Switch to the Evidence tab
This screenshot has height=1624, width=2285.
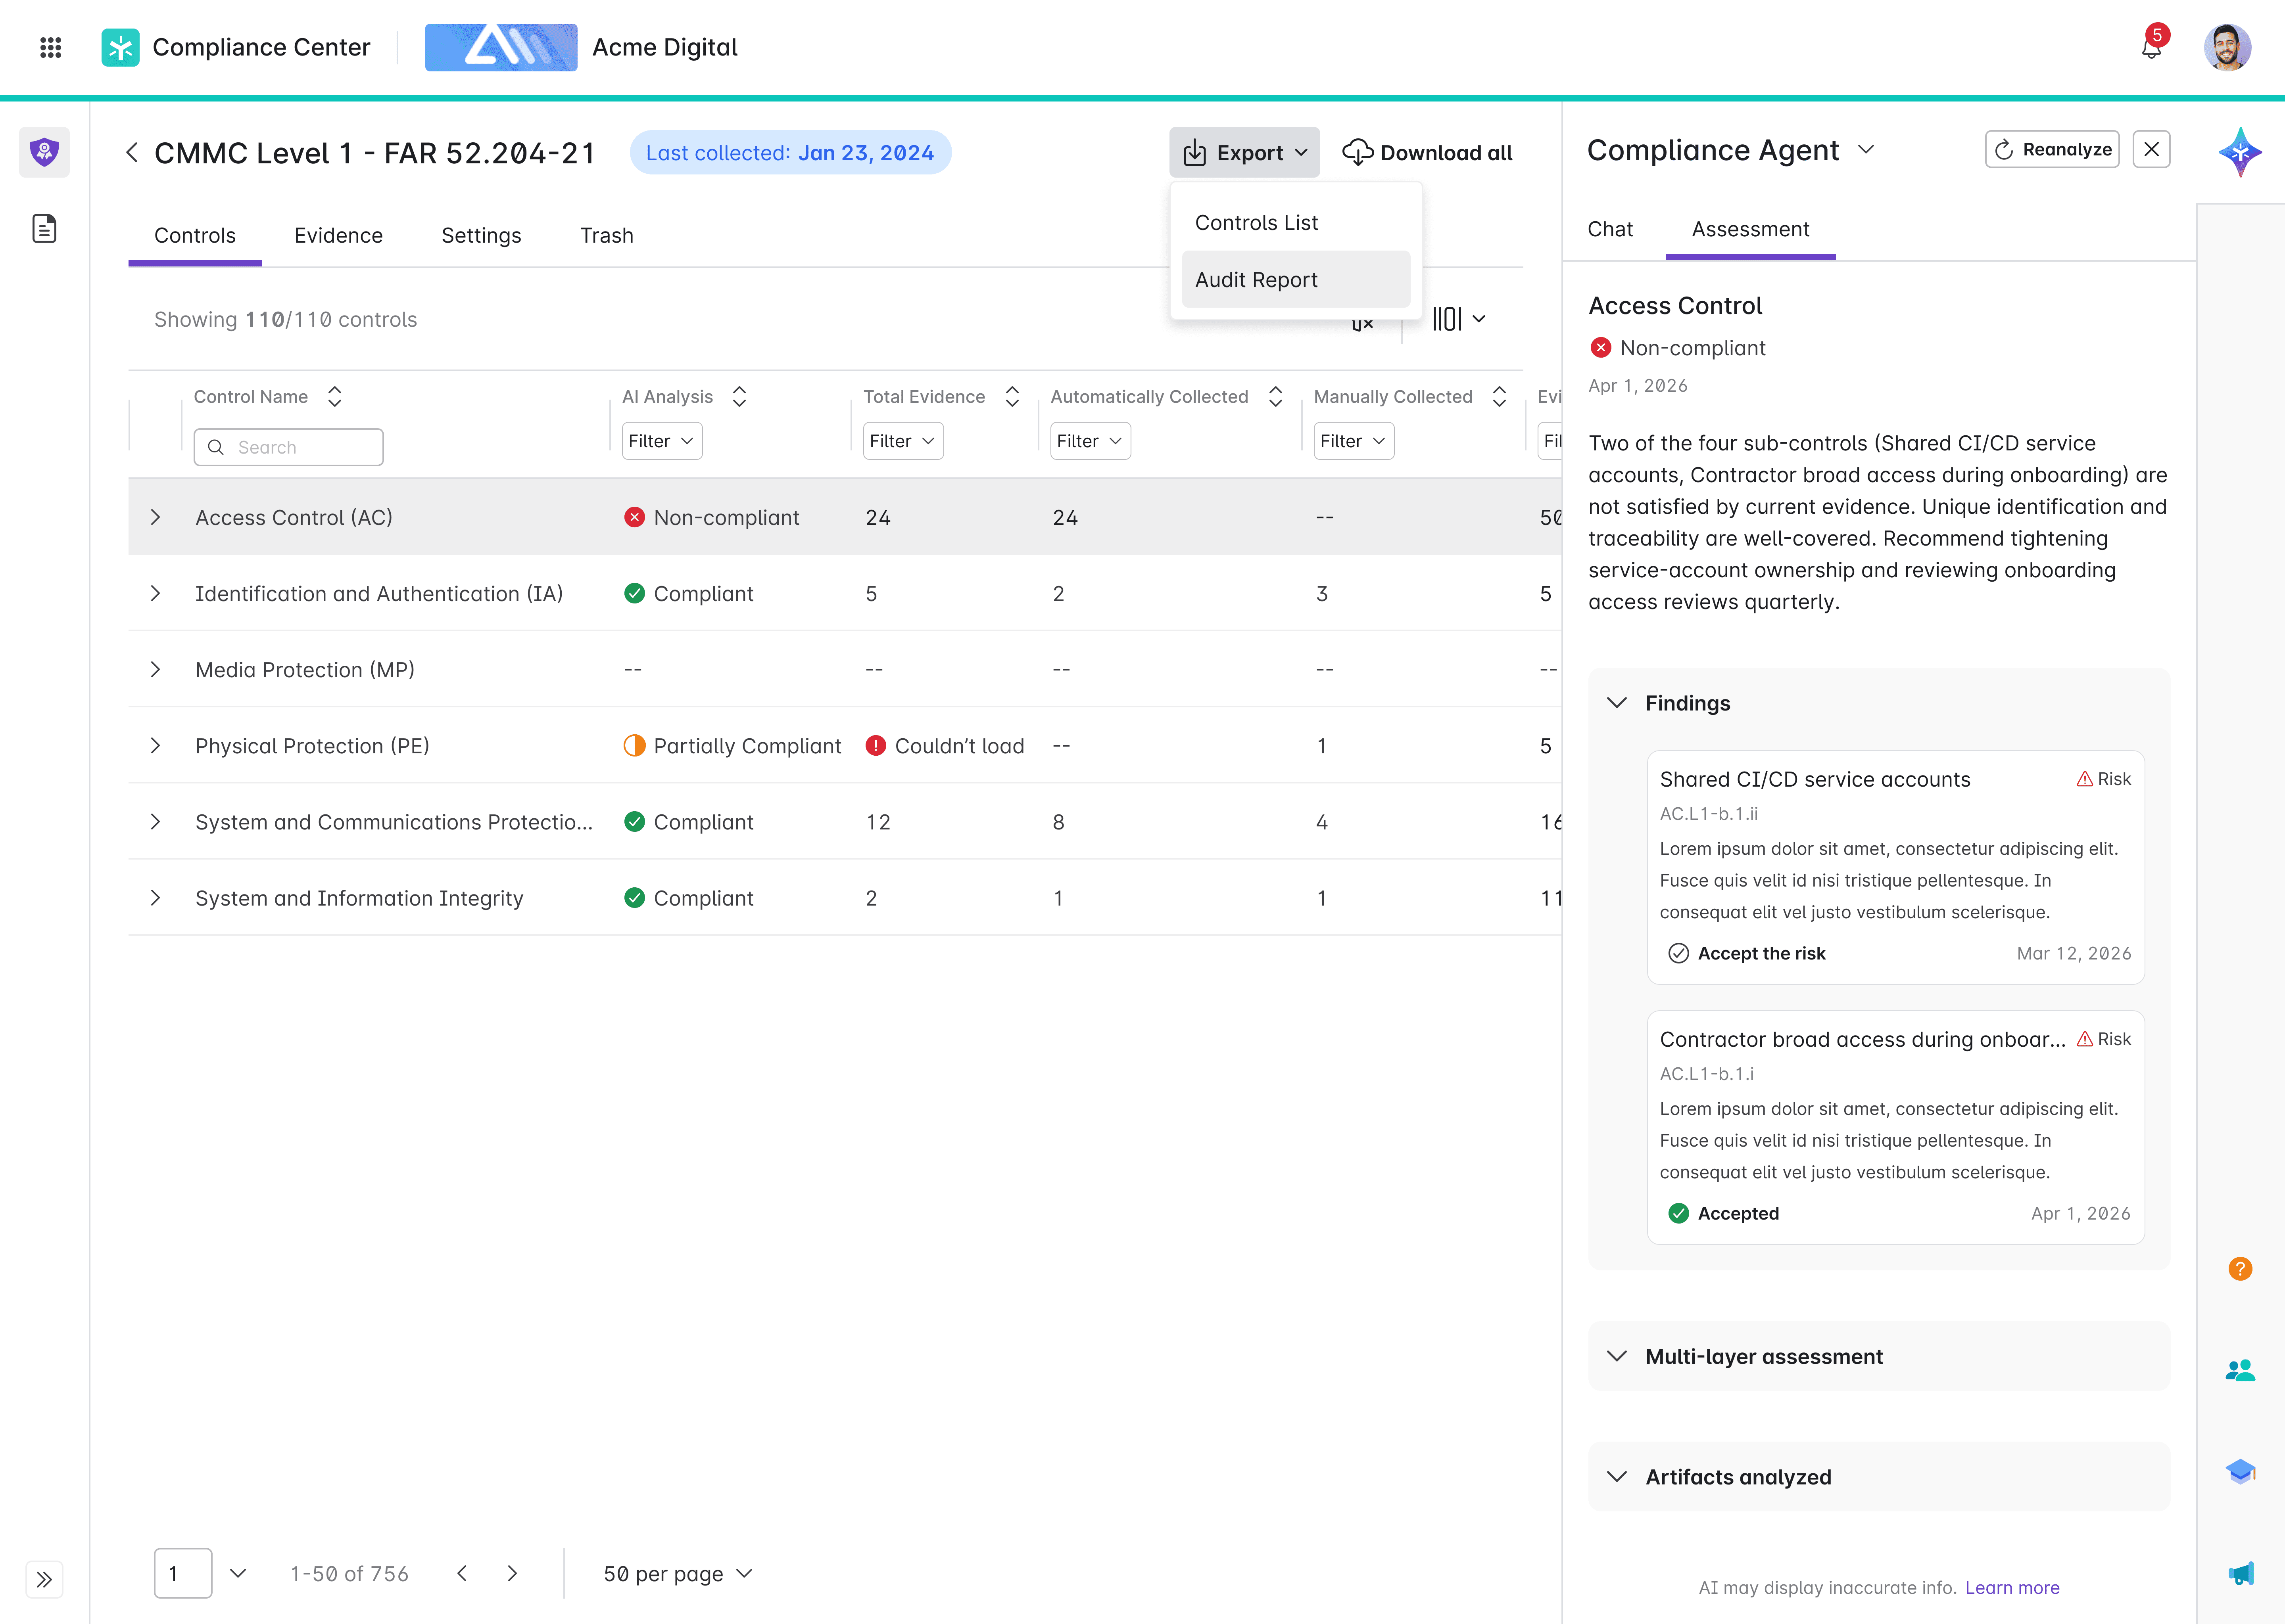[x=338, y=235]
